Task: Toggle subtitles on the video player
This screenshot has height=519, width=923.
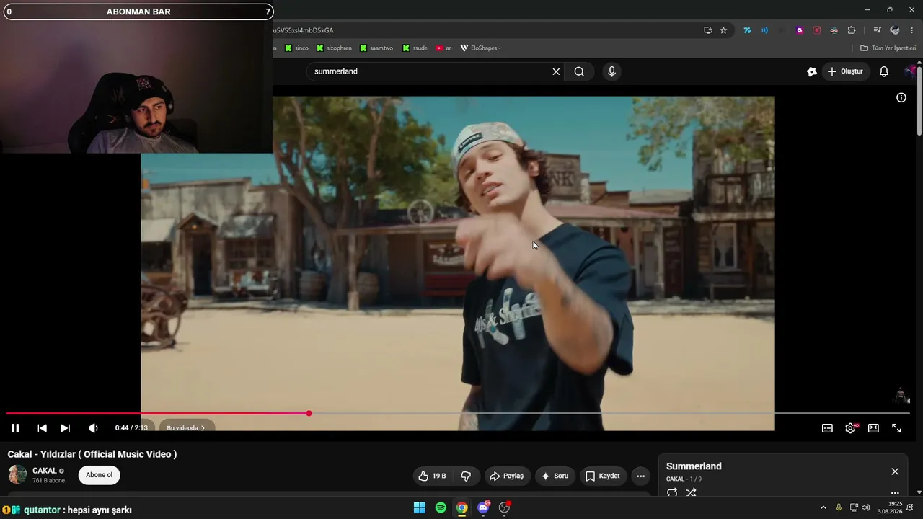Action: (827, 428)
